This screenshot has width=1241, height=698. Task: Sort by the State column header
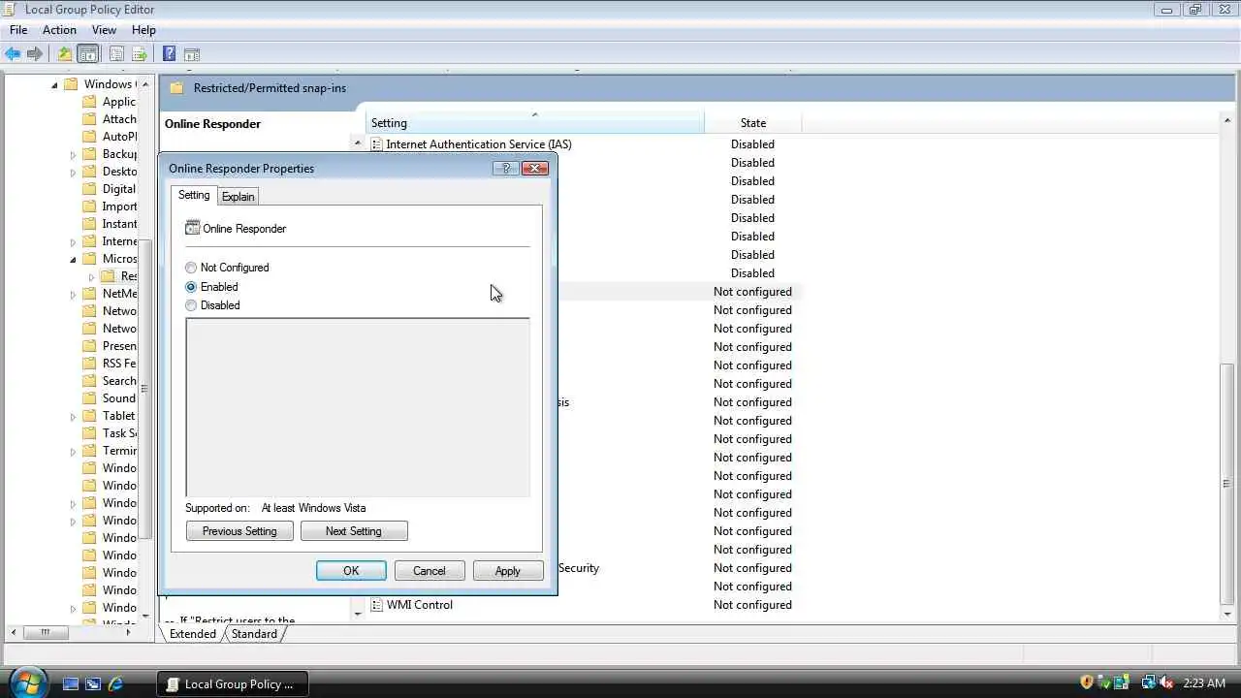tap(753, 123)
